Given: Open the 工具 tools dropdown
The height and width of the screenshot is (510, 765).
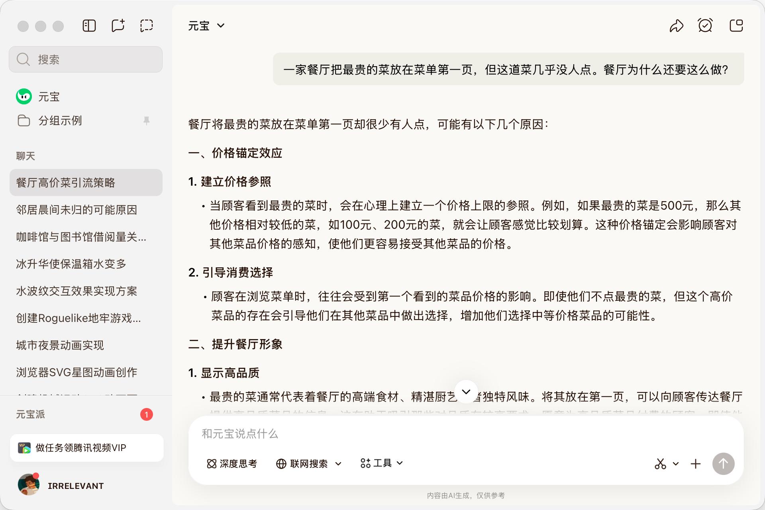Looking at the screenshot, I should (382, 463).
